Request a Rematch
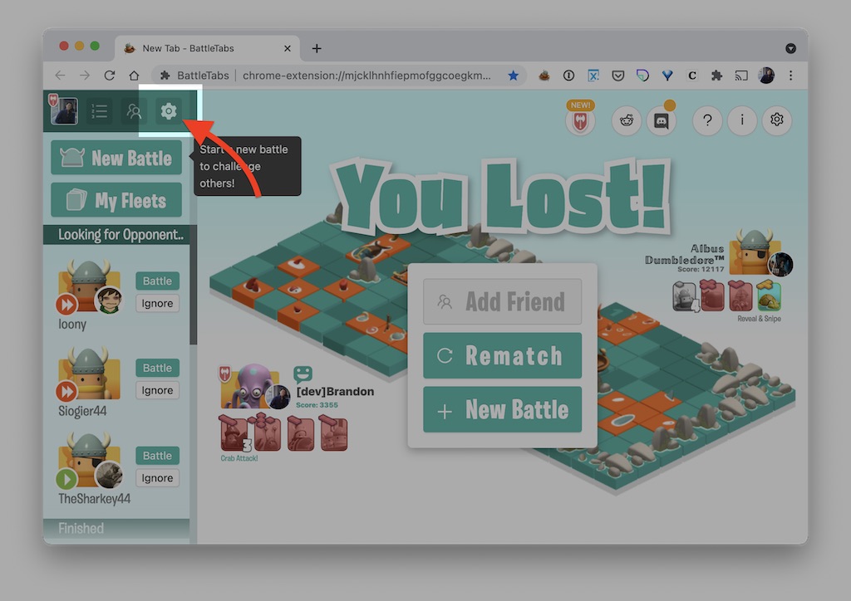 pos(503,355)
